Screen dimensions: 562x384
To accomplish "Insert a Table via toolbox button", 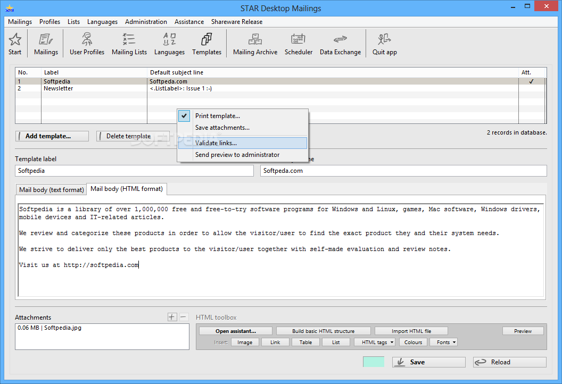I will 305,342.
